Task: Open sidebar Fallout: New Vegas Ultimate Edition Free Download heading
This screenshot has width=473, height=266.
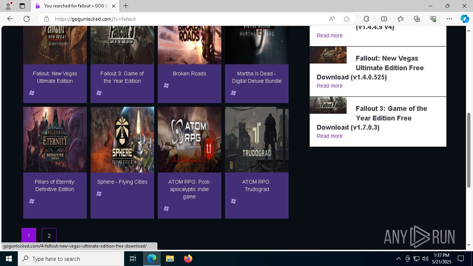Action: pyautogui.click(x=370, y=68)
